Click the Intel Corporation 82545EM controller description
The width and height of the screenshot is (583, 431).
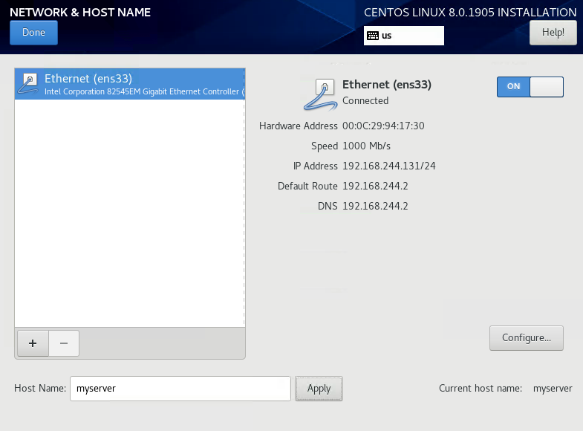tap(144, 91)
